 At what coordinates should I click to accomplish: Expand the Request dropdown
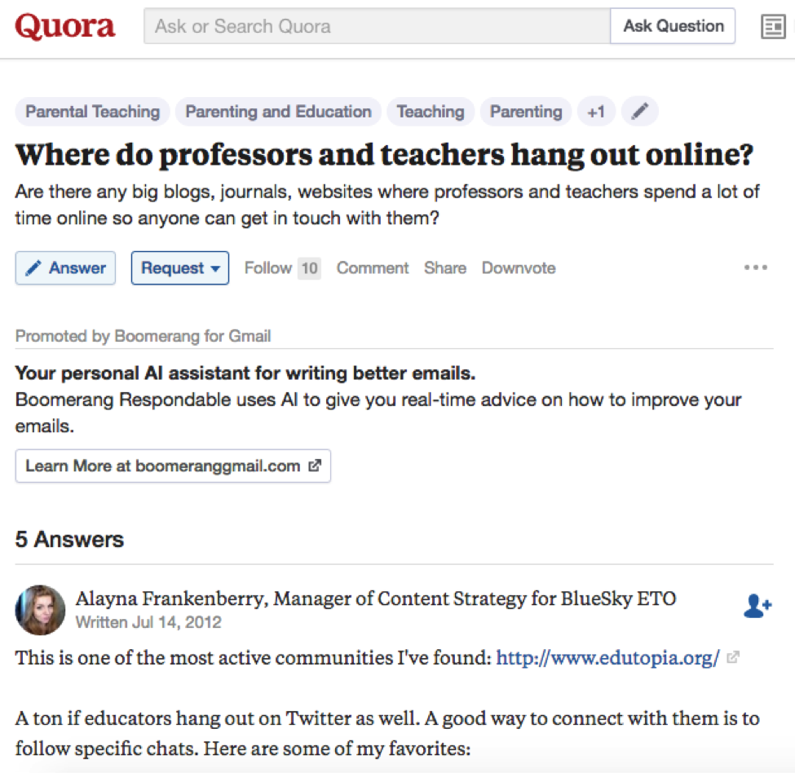(x=180, y=267)
